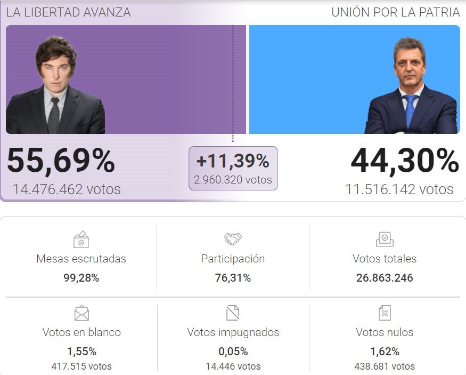
Task: Click the dotted 50% marker line
Action: (x=233, y=80)
